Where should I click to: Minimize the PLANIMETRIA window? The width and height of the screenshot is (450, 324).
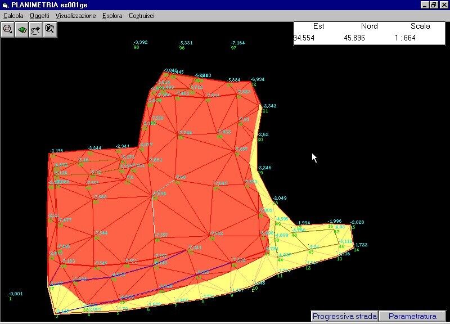click(x=425, y=5)
